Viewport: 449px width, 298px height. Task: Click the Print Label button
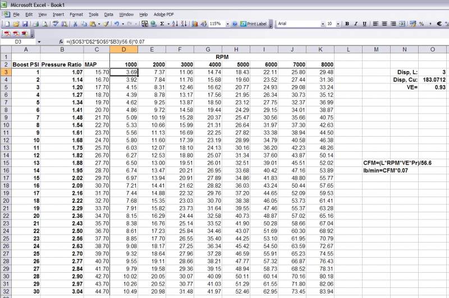pyautogui.click(x=254, y=24)
